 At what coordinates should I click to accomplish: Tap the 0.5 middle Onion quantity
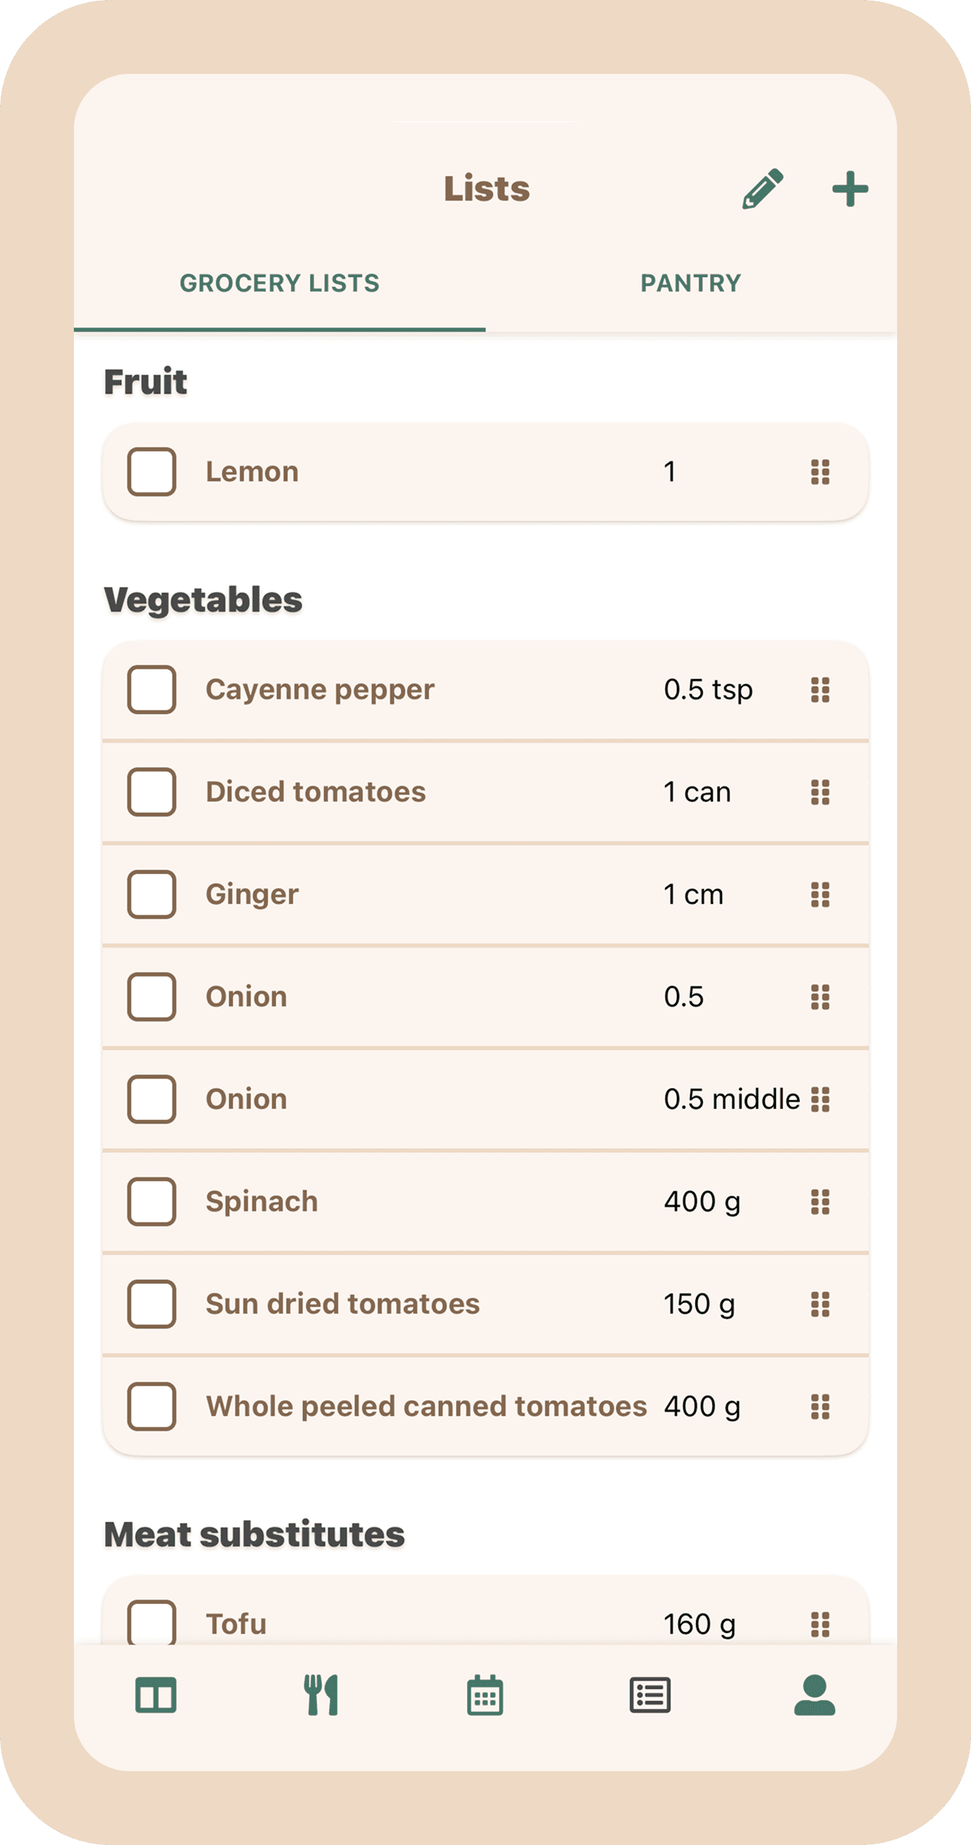[x=732, y=1099]
